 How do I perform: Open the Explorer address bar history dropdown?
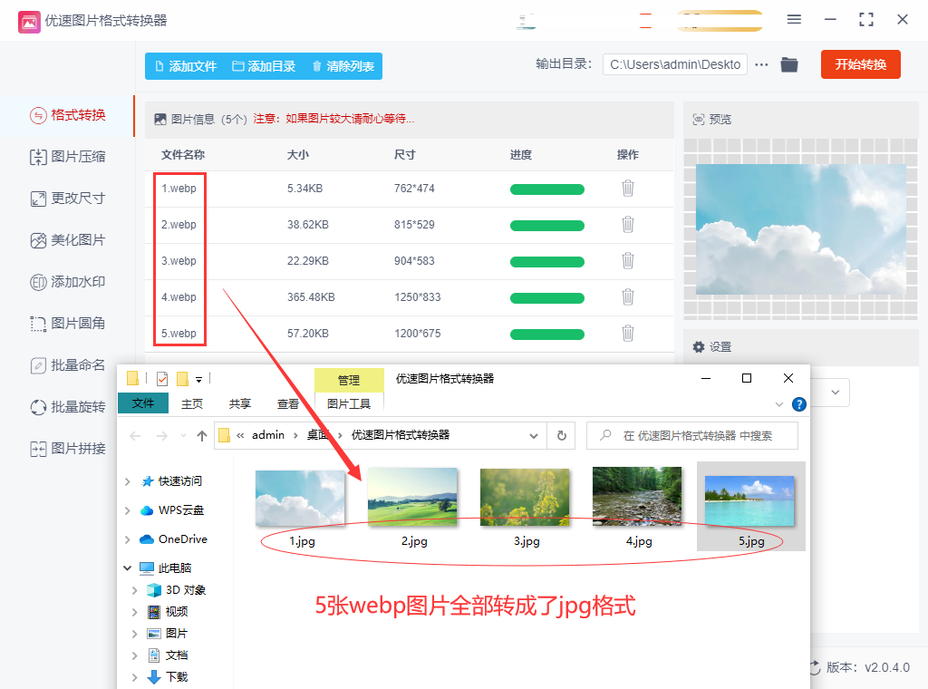click(x=533, y=436)
